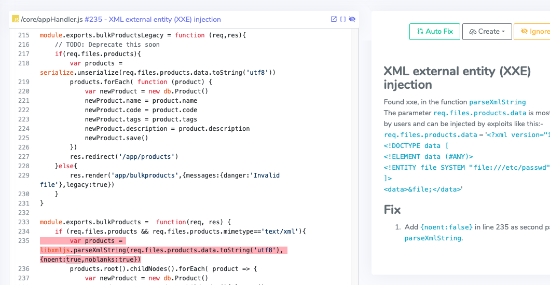Click the XML external entity (XXE) injection heading
Image resolution: width=550 pixels, height=285 pixels.
458,78
